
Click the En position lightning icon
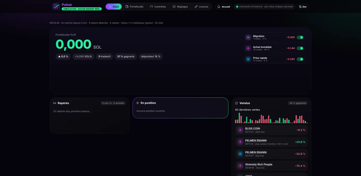pyautogui.click(x=138, y=103)
